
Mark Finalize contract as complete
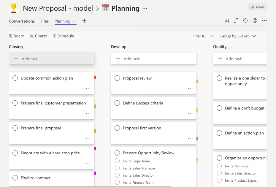click(15, 178)
